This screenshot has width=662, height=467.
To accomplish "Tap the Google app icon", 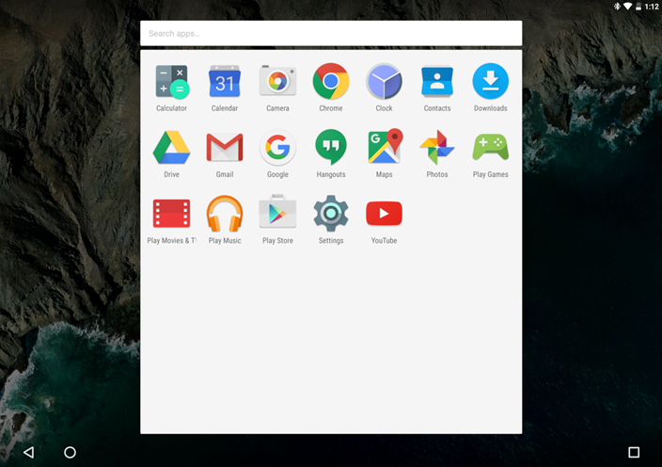I will point(277,148).
